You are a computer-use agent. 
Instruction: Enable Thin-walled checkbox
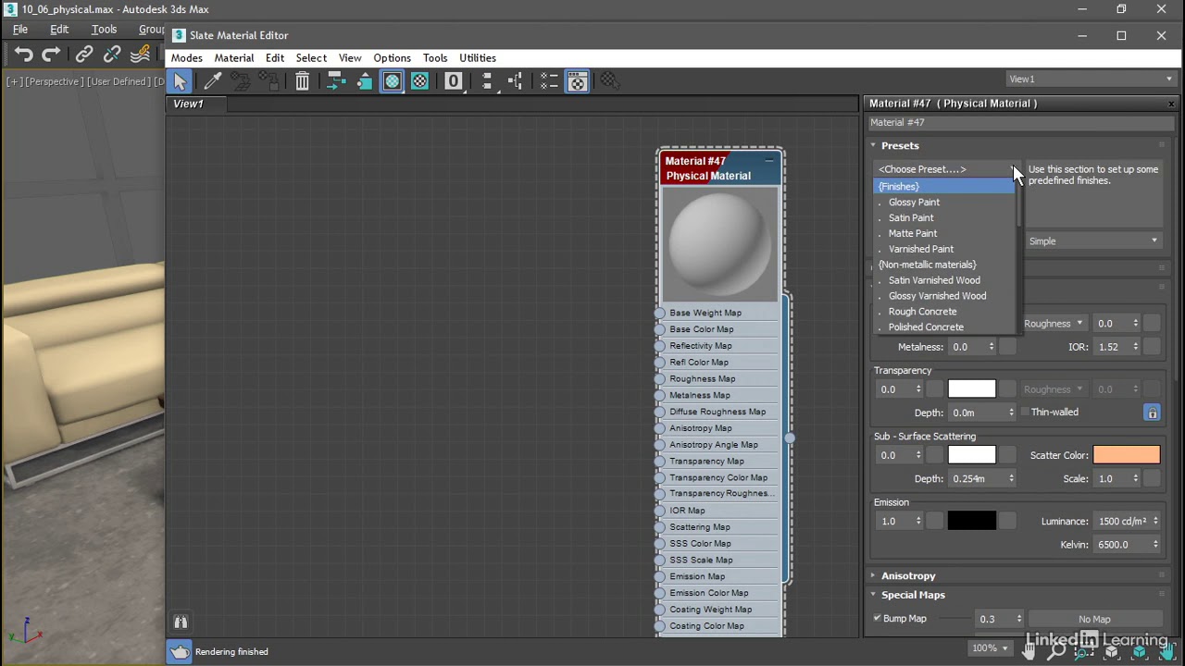click(1025, 412)
